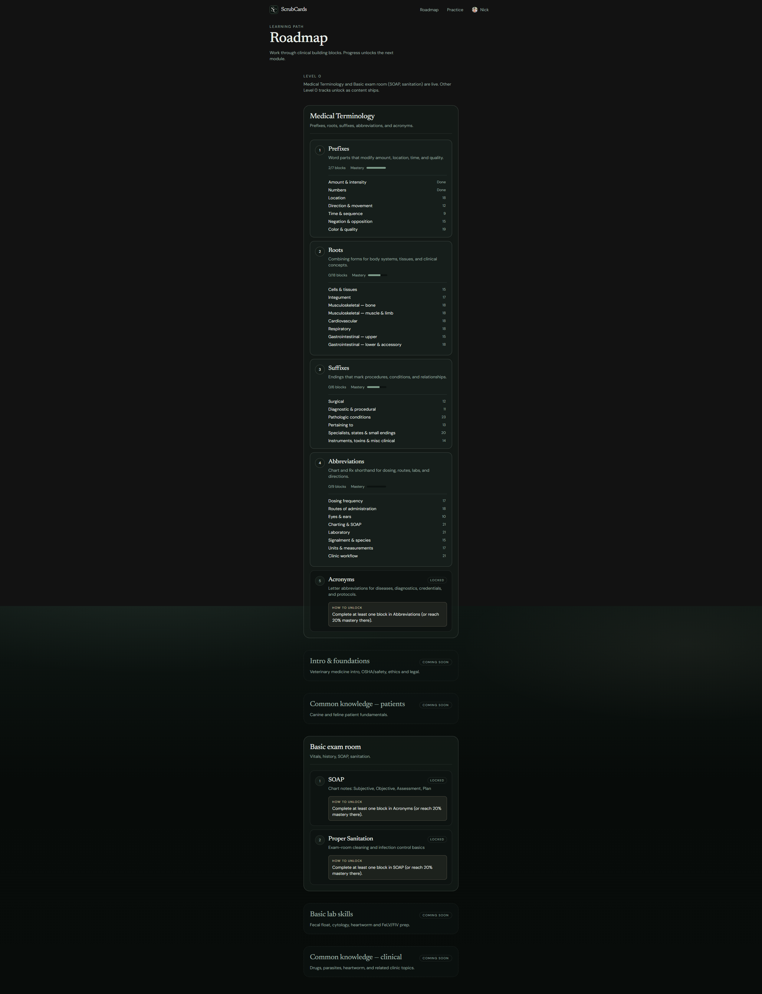Start the Direction & movement block
762x994 pixels.
(x=387, y=206)
